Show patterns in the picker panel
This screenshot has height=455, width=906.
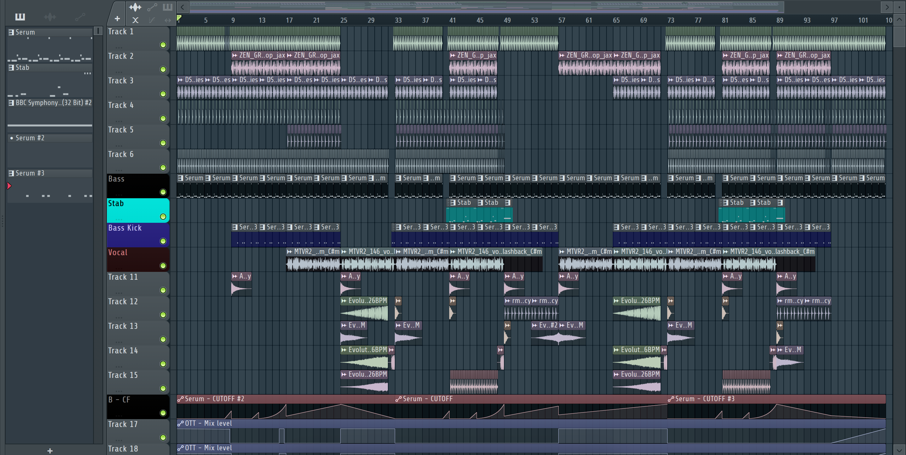click(20, 17)
